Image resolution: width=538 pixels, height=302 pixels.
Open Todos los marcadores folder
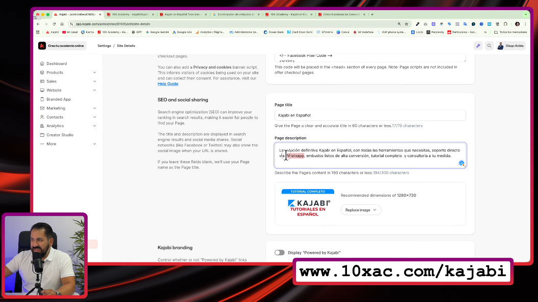click(510, 32)
